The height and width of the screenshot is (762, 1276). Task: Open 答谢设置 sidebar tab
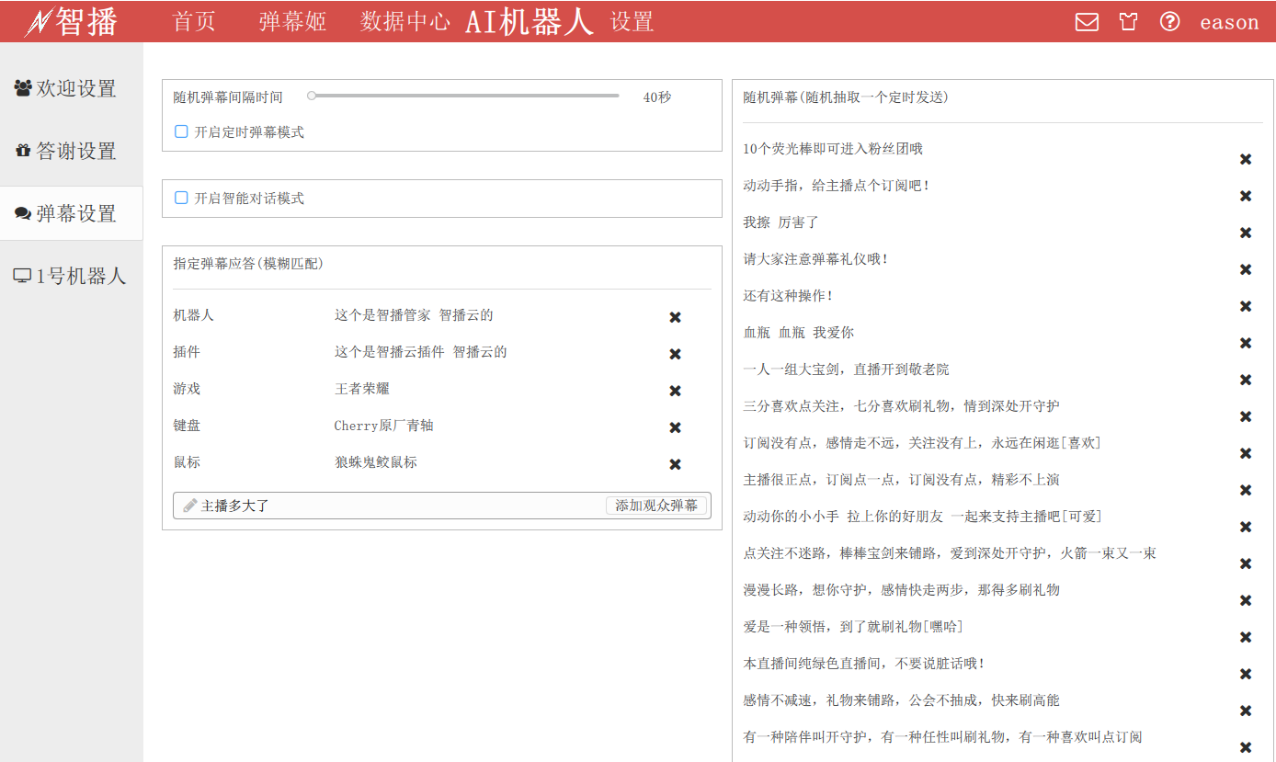coord(72,151)
